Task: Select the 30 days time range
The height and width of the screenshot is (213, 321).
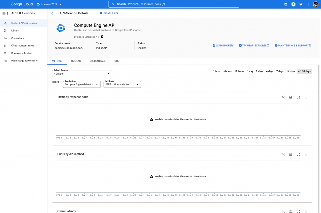Action: point(304,71)
